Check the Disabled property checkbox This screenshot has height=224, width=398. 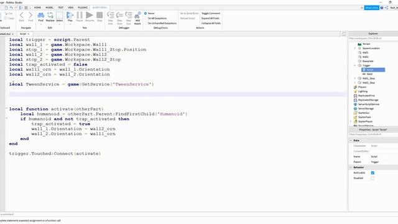pos(373,178)
